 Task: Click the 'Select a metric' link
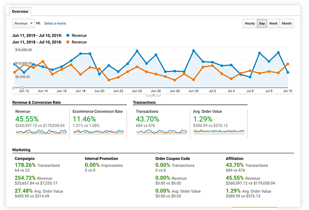click(55, 23)
